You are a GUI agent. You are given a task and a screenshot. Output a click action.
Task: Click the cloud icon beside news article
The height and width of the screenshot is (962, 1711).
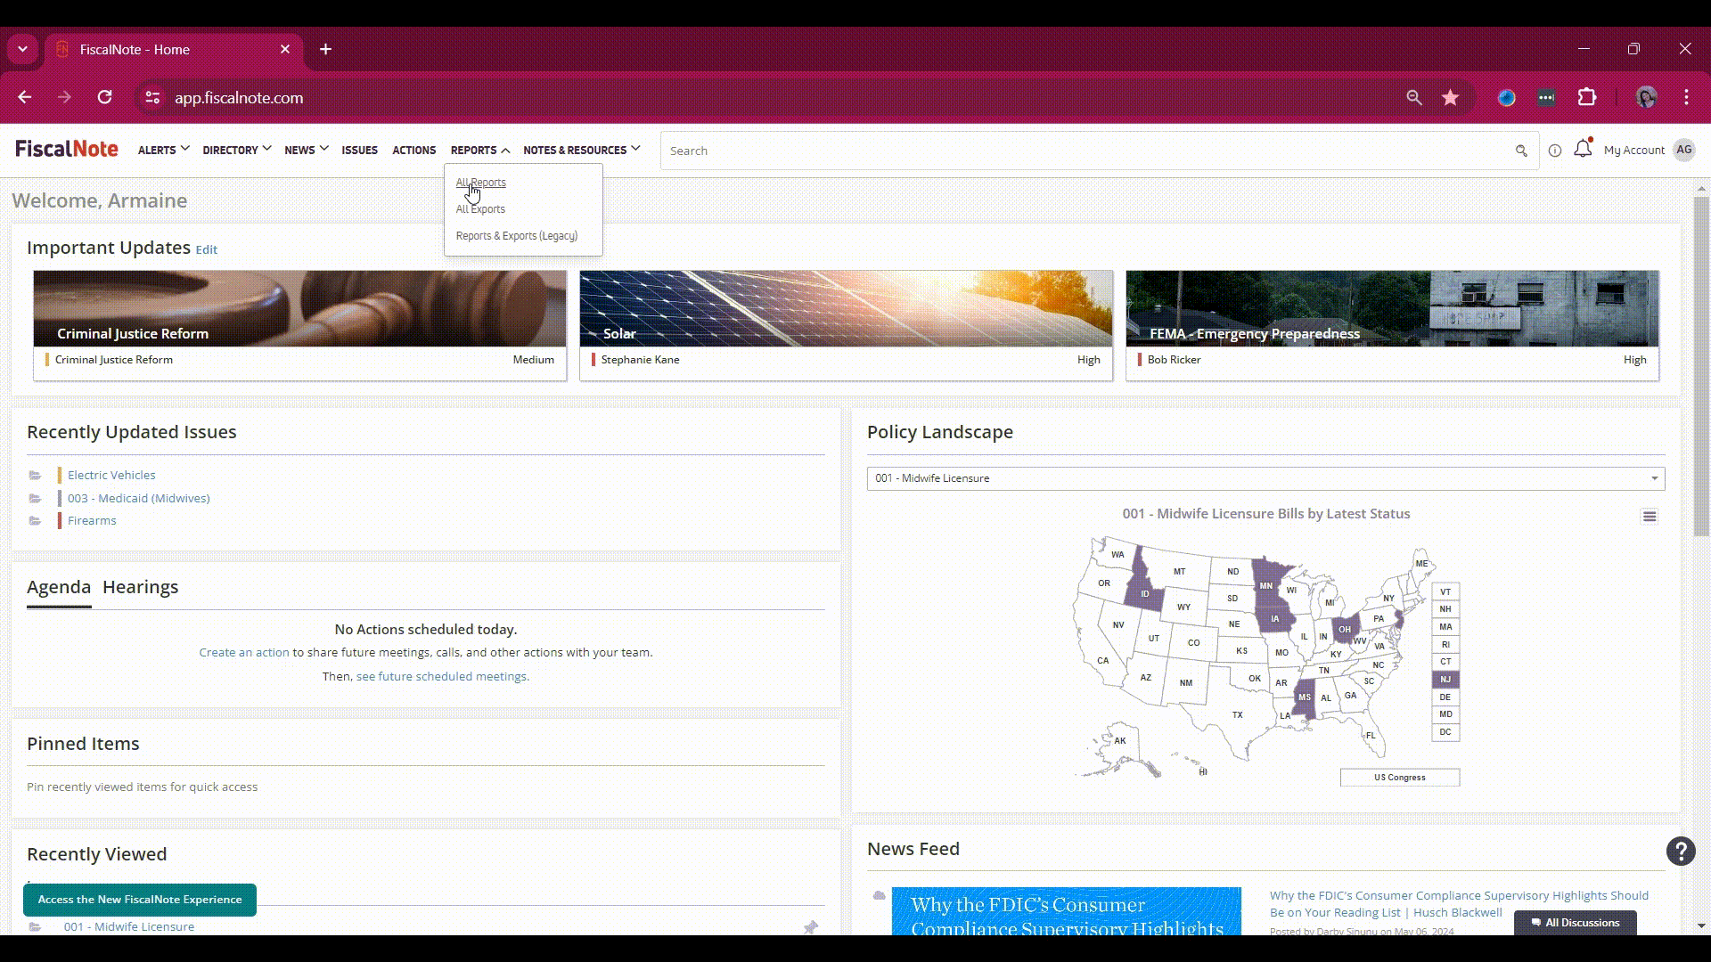pos(879,895)
